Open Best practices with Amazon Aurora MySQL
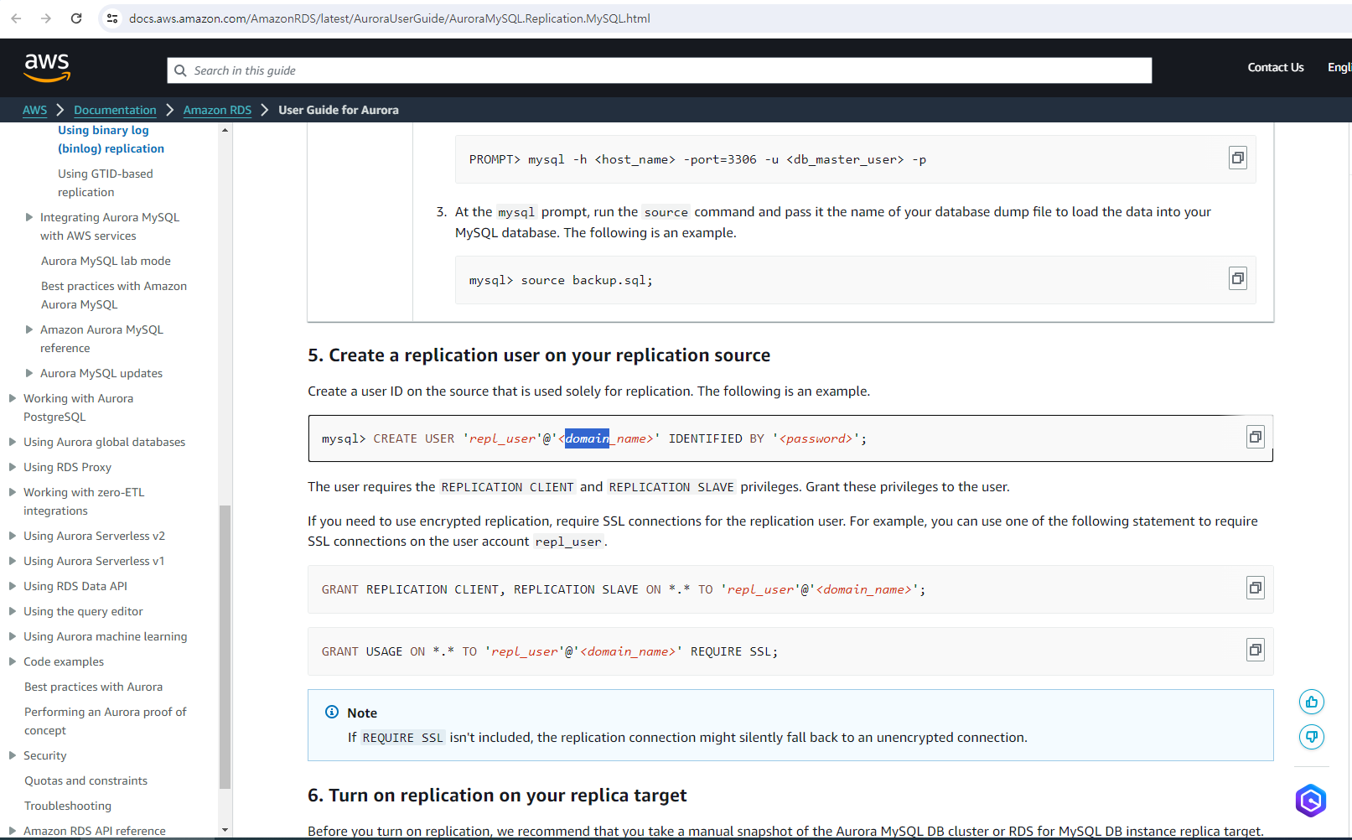Image resolution: width=1352 pixels, height=840 pixels. (114, 295)
